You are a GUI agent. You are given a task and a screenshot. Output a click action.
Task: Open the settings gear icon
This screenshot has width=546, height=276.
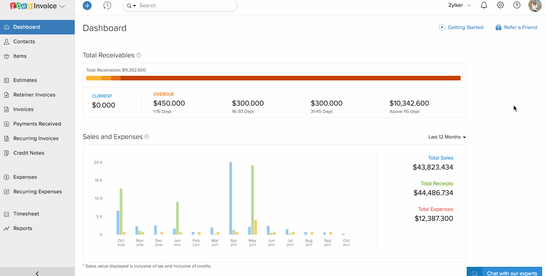coord(500,5)
